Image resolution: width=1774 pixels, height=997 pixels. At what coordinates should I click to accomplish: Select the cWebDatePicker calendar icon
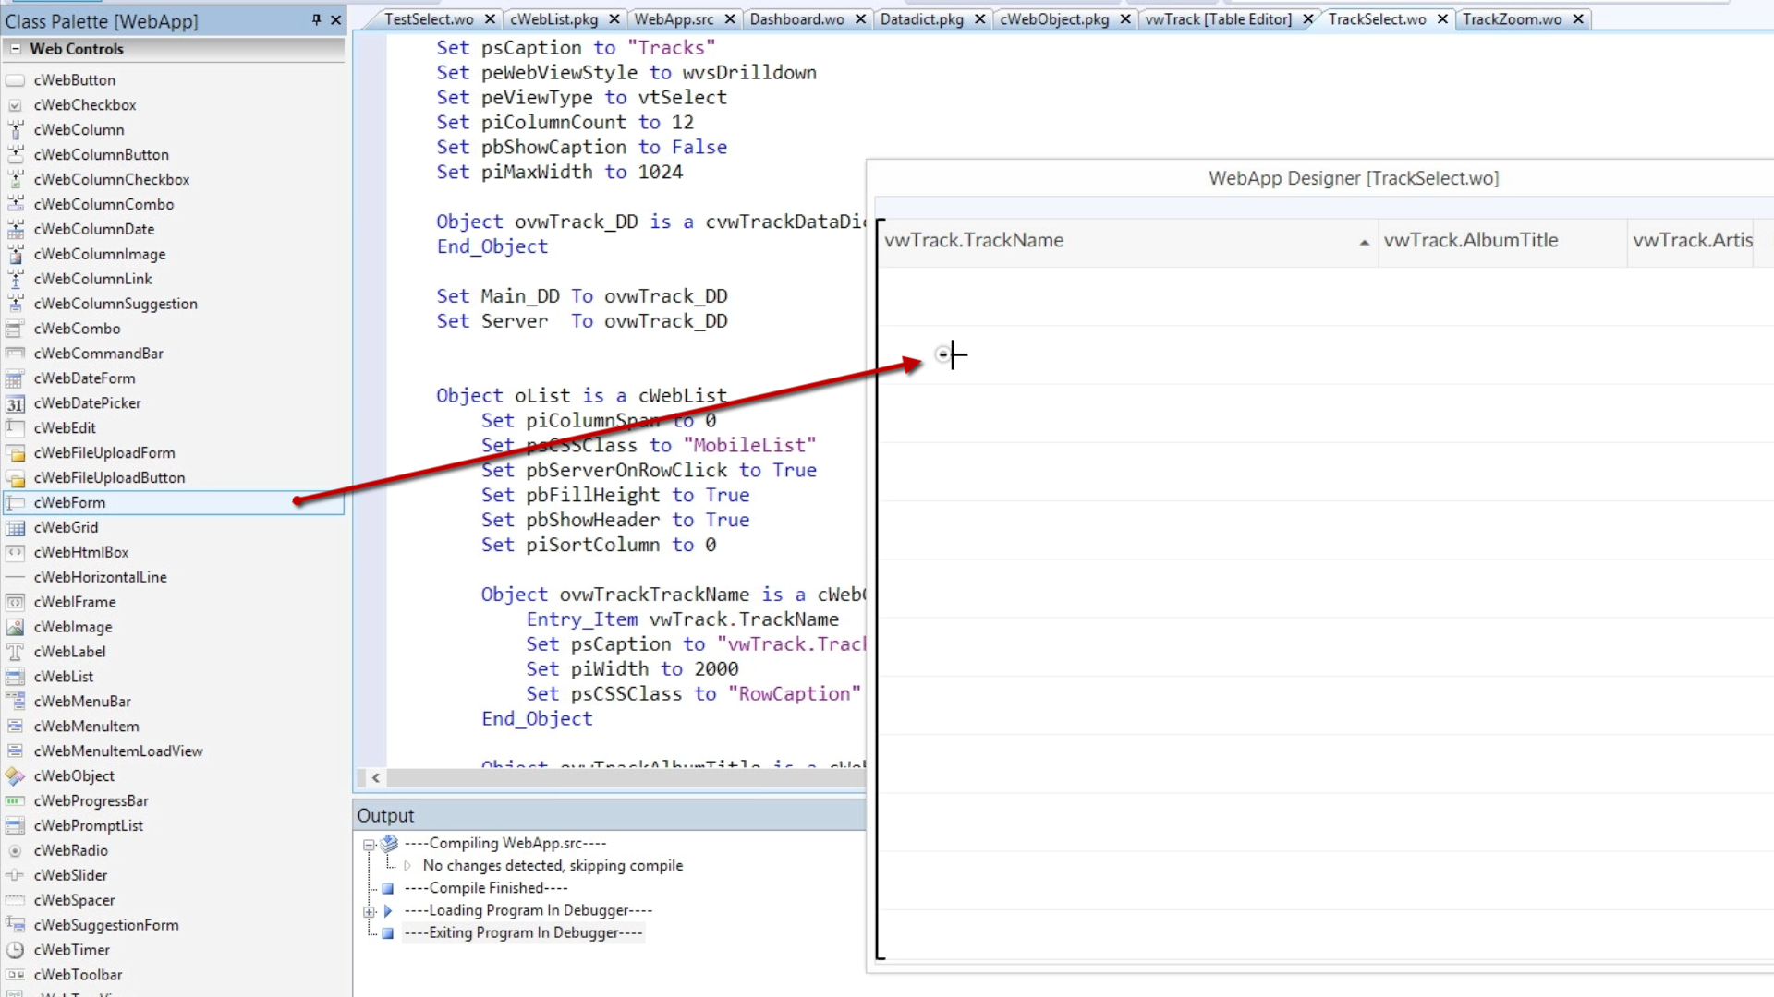tap(16, 403)
